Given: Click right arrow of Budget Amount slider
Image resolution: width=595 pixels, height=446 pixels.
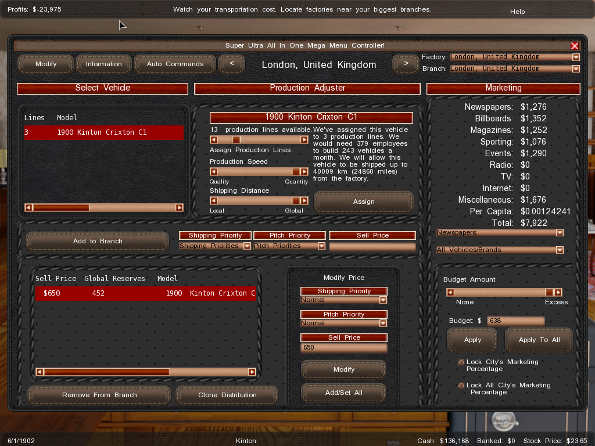Looking at the screenshot, I should [x=558, y=293].
